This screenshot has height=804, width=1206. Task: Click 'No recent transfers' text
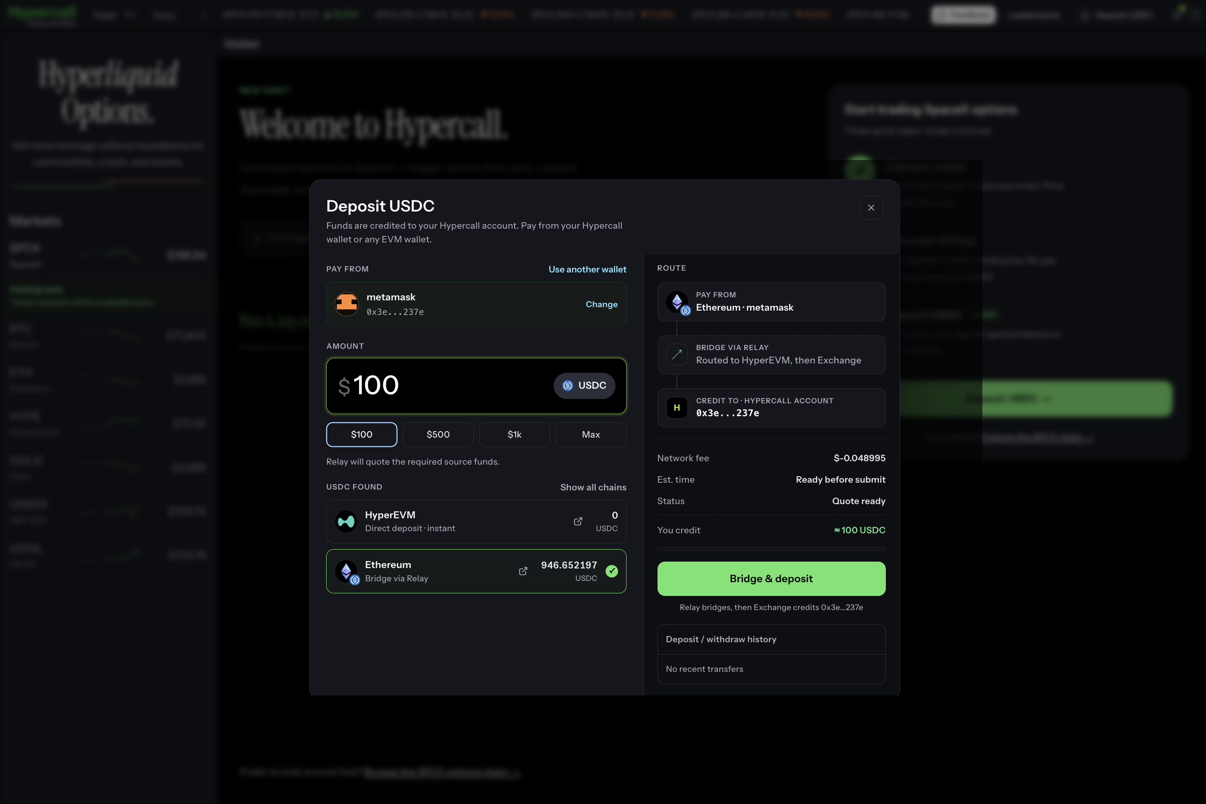tap(704, 669)
